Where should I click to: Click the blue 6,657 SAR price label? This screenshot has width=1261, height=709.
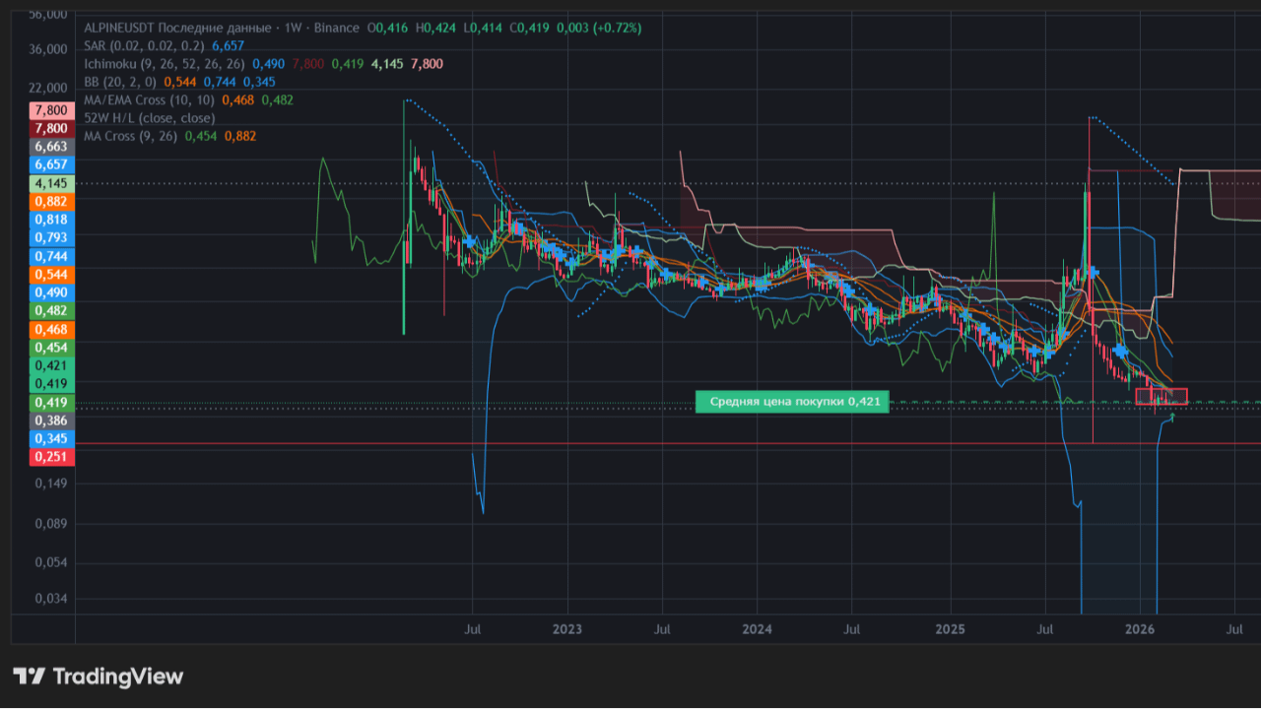50,164
